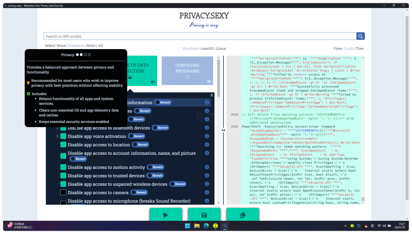Screen dimensions: 412x234
Task: Switch to Linux scripts
Action: pyautogui.click(x=221, y=48)
